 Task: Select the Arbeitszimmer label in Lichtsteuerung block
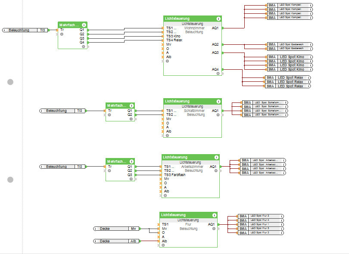coord(192,167)
